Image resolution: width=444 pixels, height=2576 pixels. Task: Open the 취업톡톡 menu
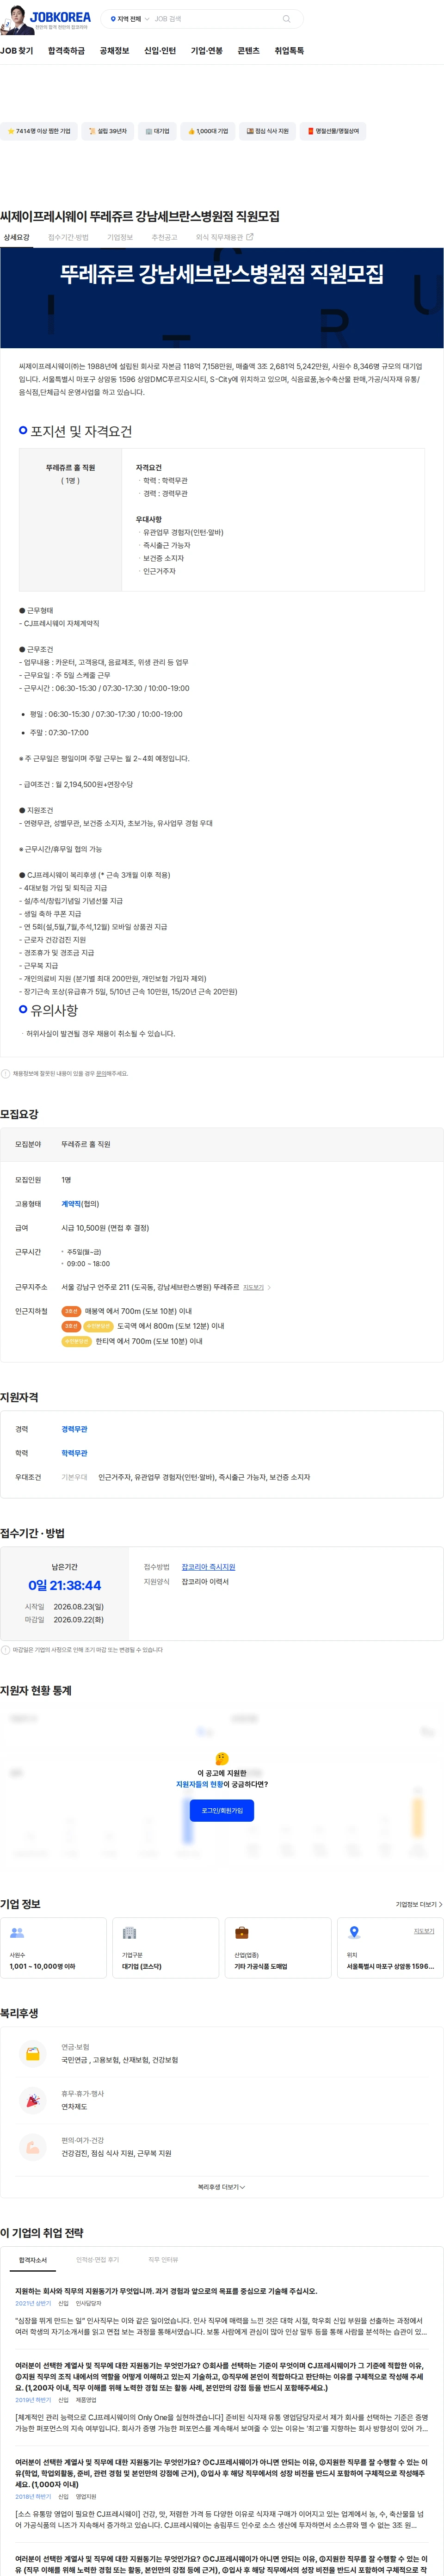(289, 51)
